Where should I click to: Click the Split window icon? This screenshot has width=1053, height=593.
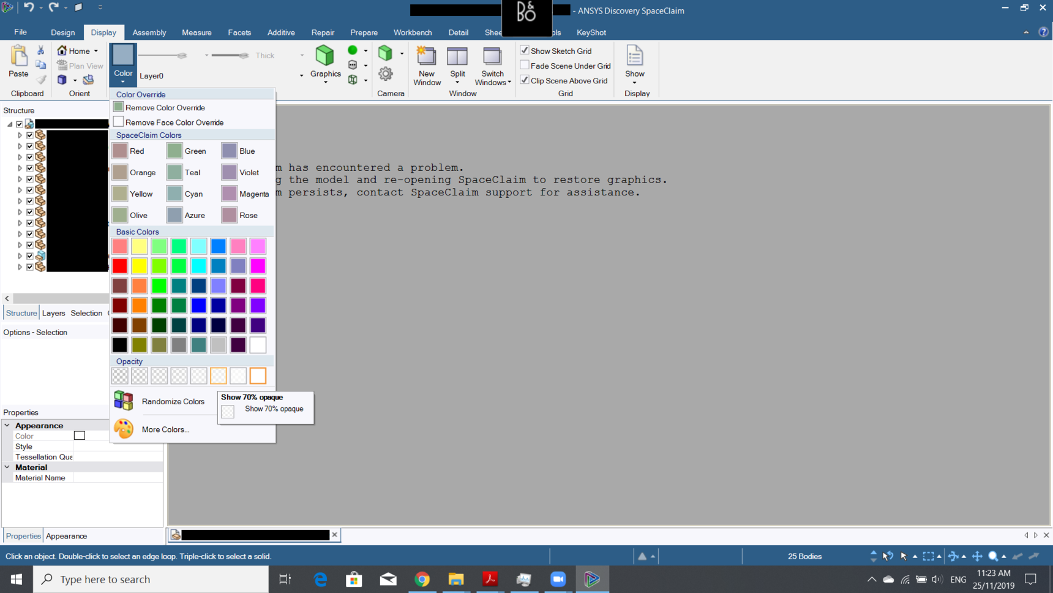click(x=457, y=56)
